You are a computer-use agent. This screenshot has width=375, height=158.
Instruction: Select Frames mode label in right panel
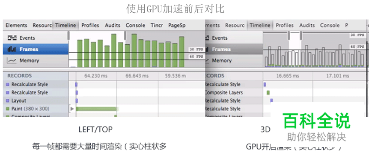pos(221,49)
